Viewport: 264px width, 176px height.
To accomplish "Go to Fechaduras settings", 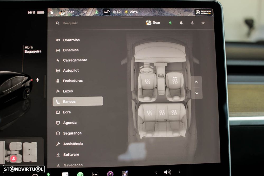I will pyautogui.click(x=69, y=81).
